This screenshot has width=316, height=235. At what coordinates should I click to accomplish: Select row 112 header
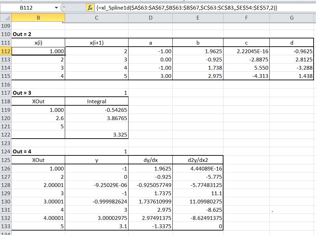(x=5, y=51)
